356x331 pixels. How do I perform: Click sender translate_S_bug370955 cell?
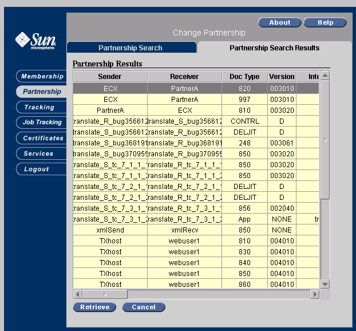(x=110, y=154)
